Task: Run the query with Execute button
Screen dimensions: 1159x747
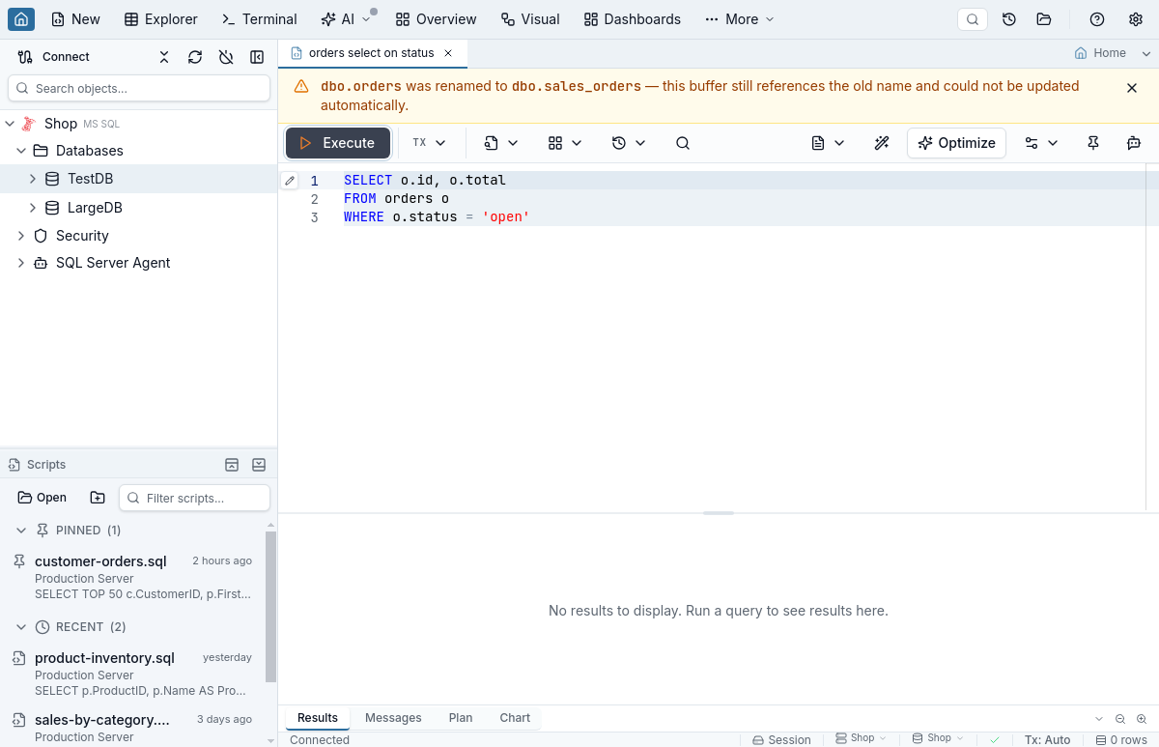Action: [x=338, y=143]
